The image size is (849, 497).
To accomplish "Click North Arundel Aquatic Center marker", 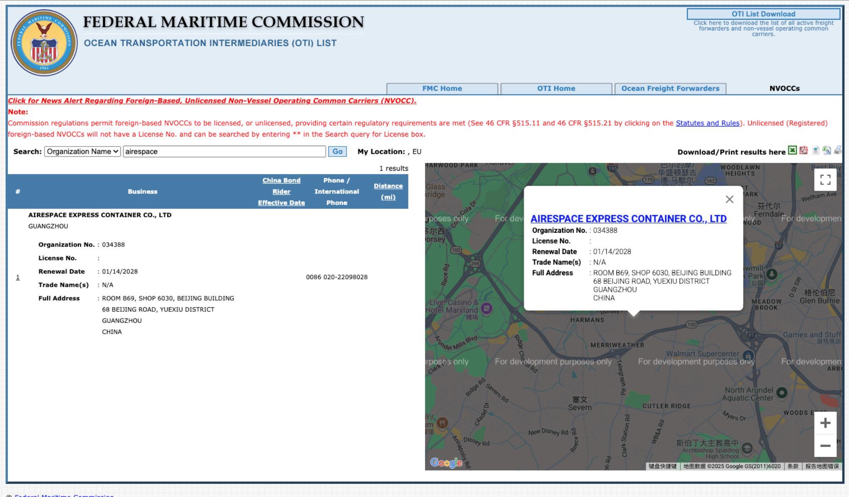I will 782,393.
